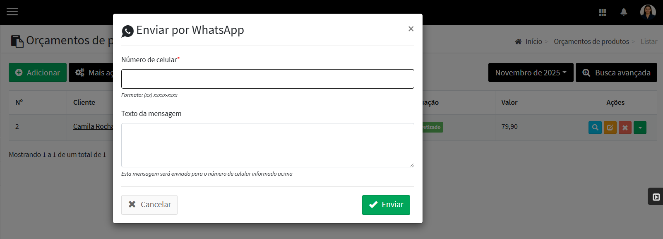Click the Número de celular field
This screenshot has height=239, width=663.
click(x=268, y=79)
